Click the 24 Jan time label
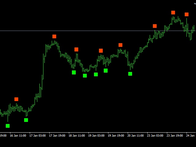Screen dimensions: 196x147 [x=190, y=136]
